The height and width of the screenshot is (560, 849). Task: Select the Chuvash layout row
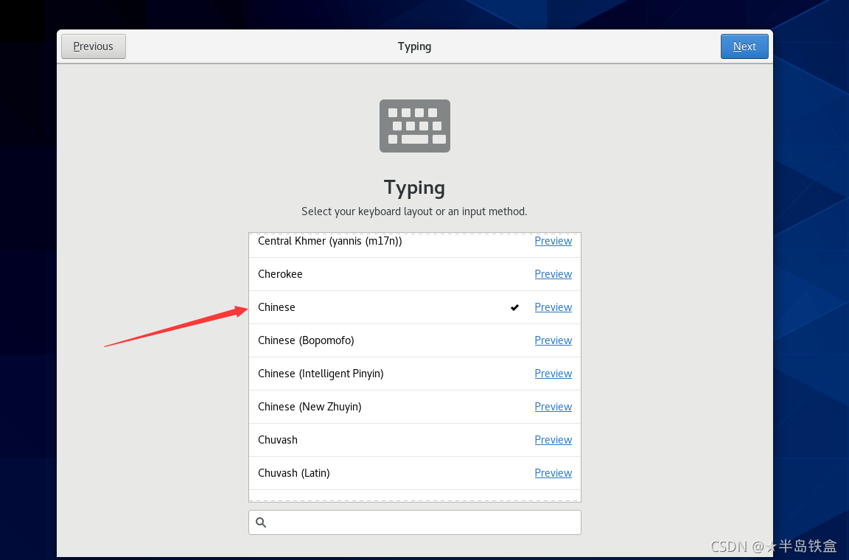tap(415, 440)
